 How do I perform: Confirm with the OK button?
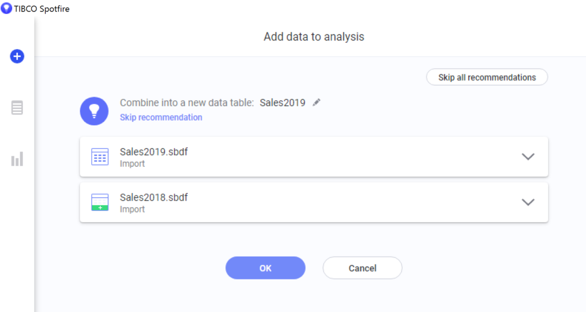click(266, 268)
